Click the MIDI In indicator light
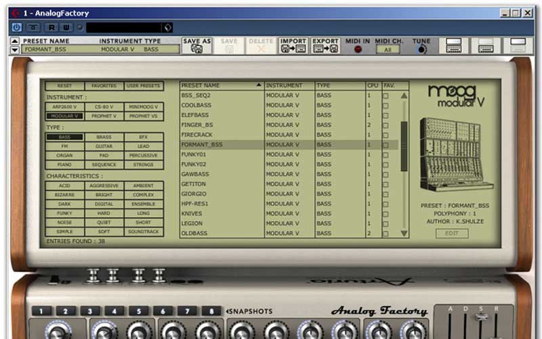Viewport: 542px width, 339px height. (x=358, y=49)
